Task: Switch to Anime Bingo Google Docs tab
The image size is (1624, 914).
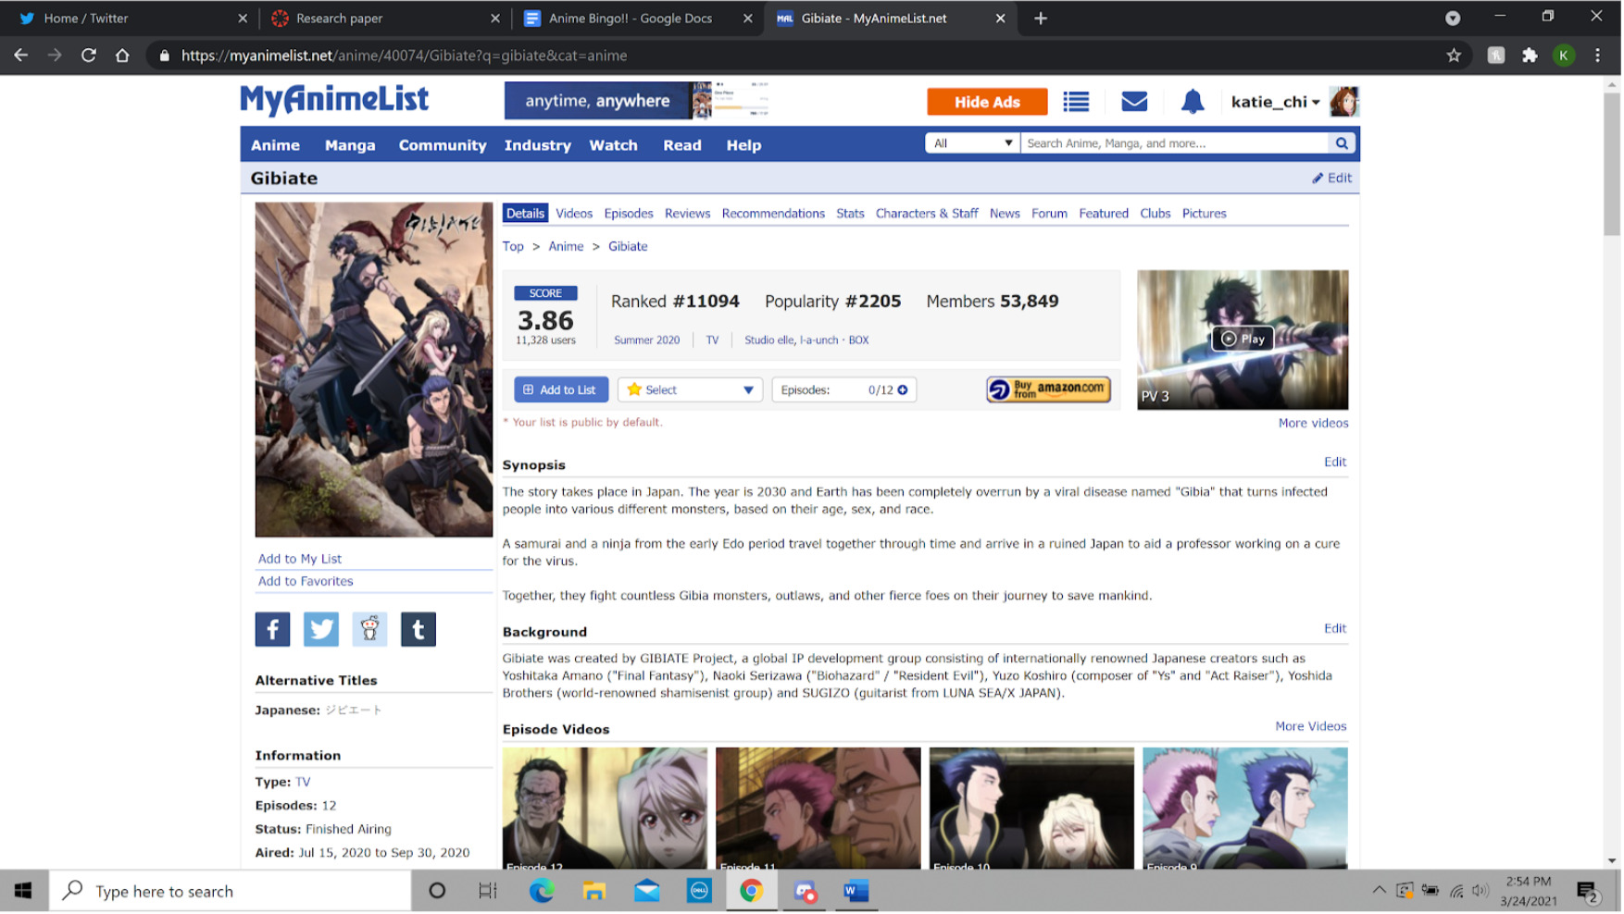Action: click(x=639, y=19)
